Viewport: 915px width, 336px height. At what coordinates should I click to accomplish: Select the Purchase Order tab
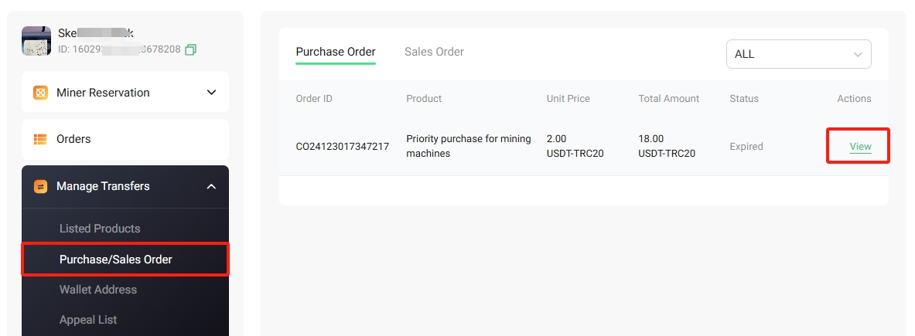(x=336, y=52)
